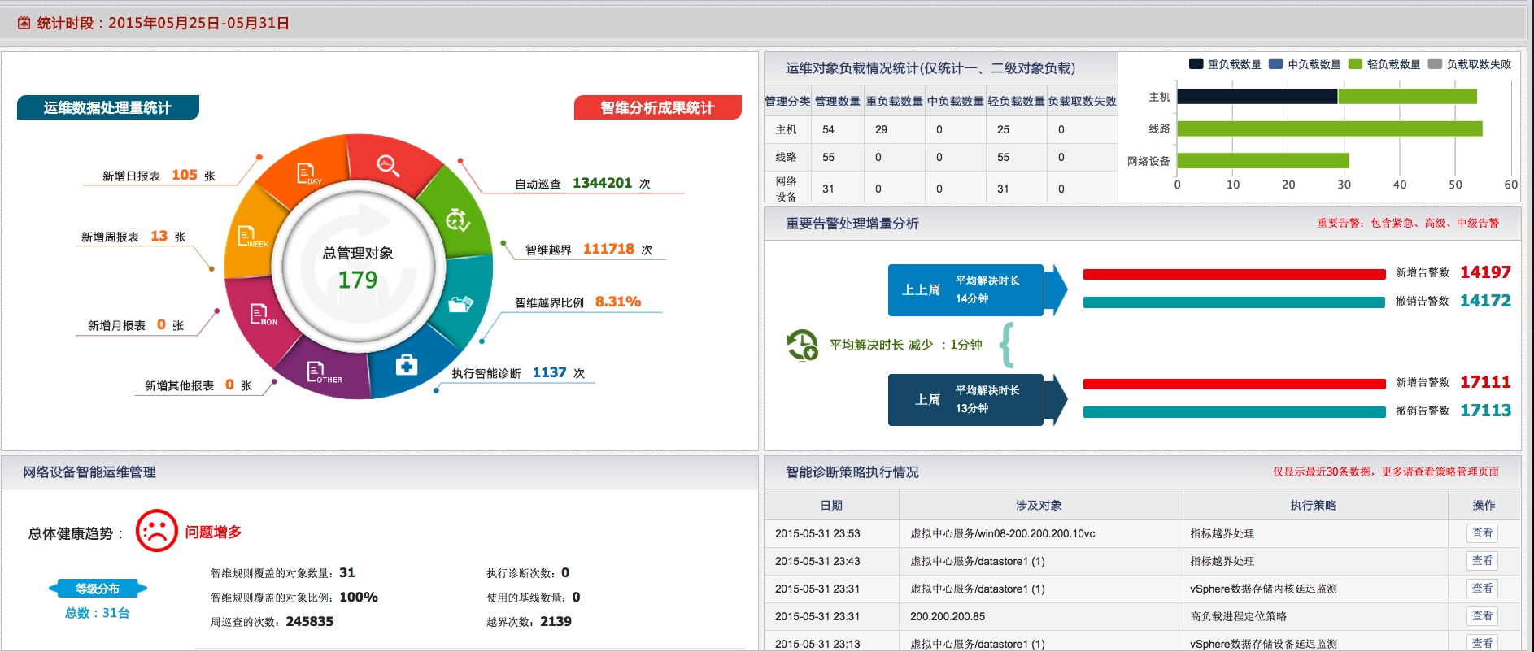Viewport: 1534px width, 652px height.
Task: Click the green 轻负载数量 legend swatch
Action: tap(1355, 64)
